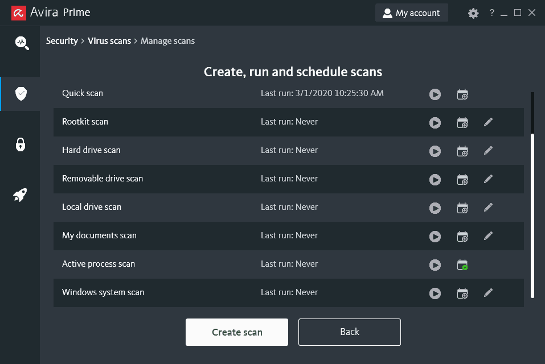
Task: Select the Security shield sidebar icon
Action: click(21, 93)
